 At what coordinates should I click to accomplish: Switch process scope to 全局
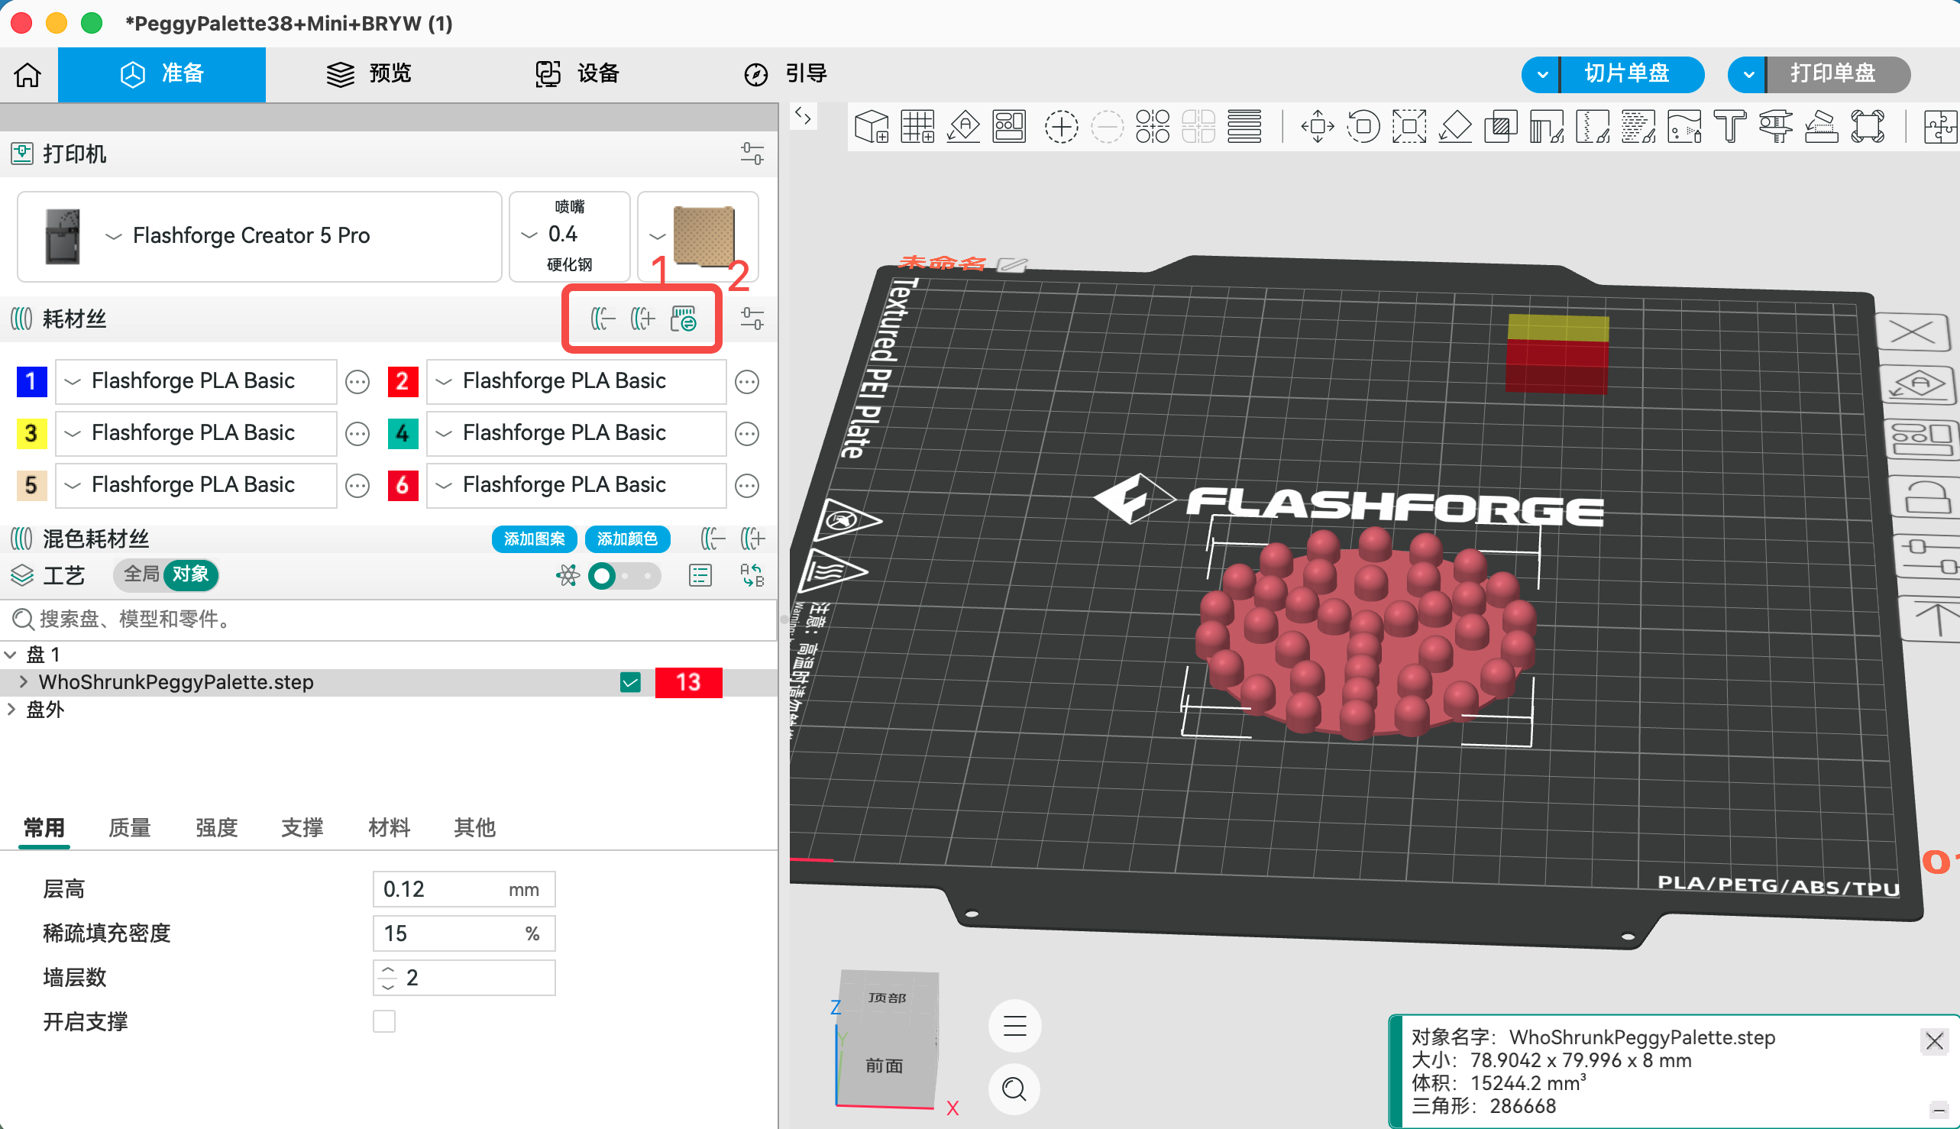click(141, 574)
